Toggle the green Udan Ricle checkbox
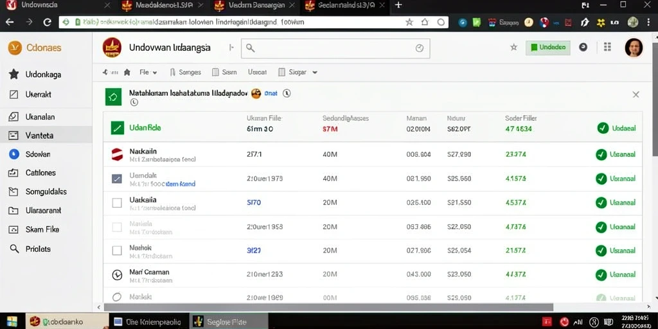 118,128
